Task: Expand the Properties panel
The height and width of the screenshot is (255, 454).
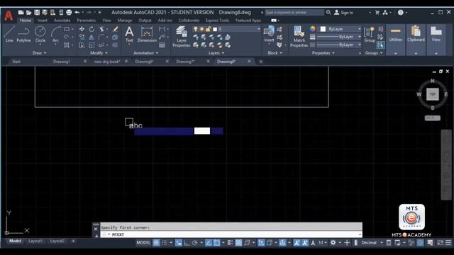Action: point(323,53)
